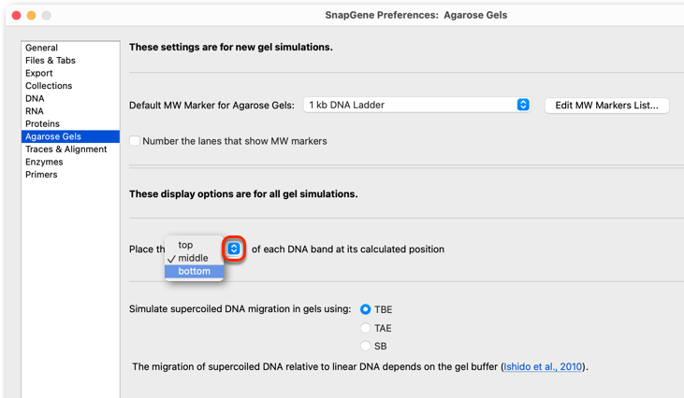Select Collections in the sidebar list
This screenshot has height=398, width=684.
(x=70, y=85)
